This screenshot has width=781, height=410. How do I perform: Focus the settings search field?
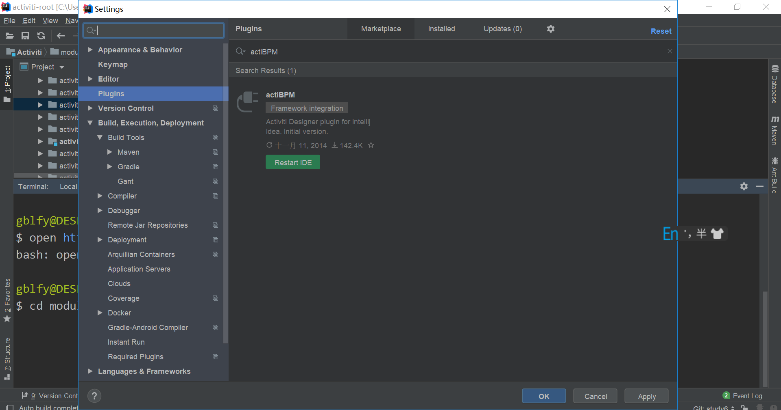[154, 30]
